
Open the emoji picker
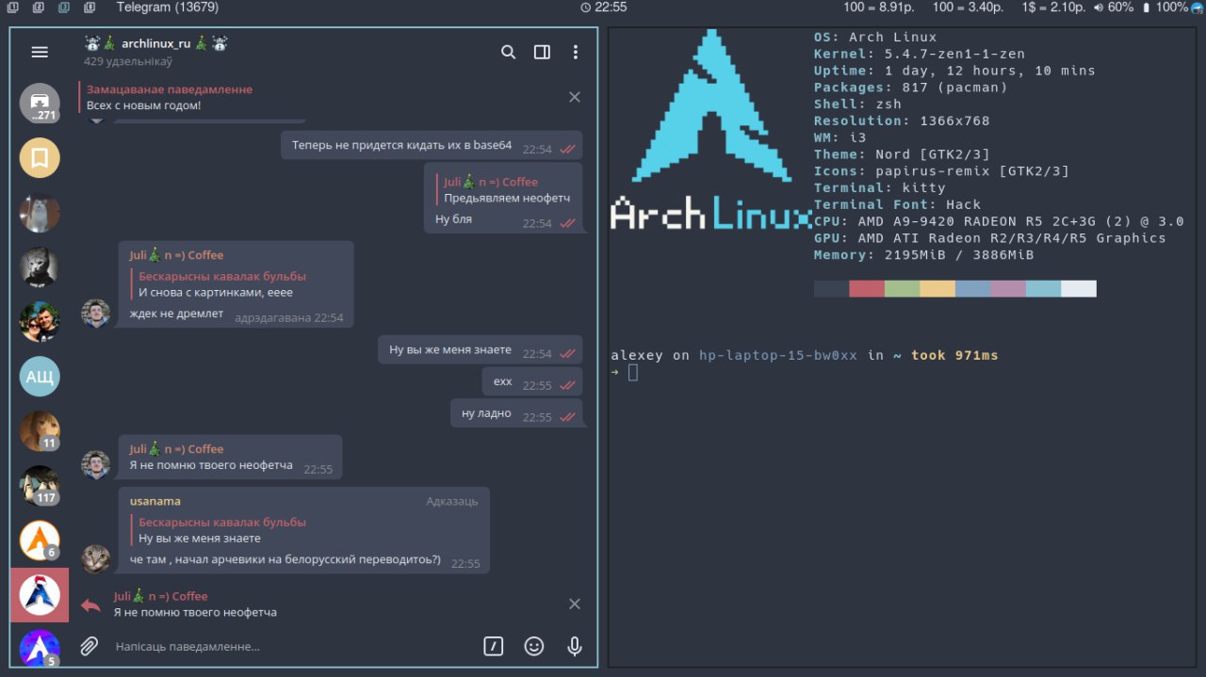(534, 646)
